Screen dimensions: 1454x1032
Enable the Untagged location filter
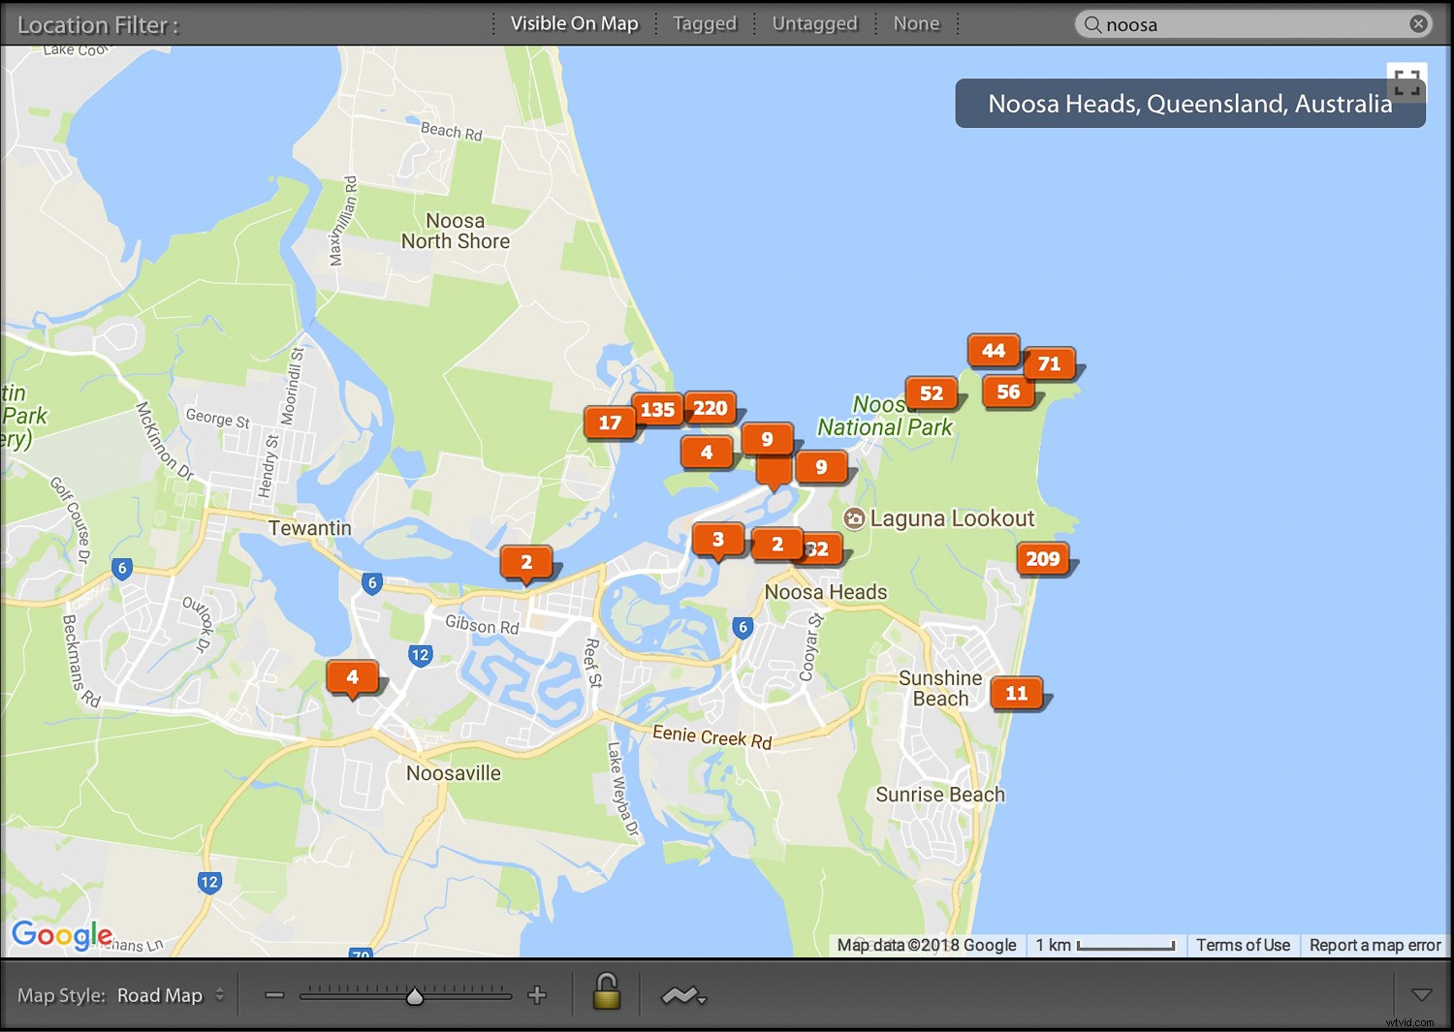coord(814,23)
